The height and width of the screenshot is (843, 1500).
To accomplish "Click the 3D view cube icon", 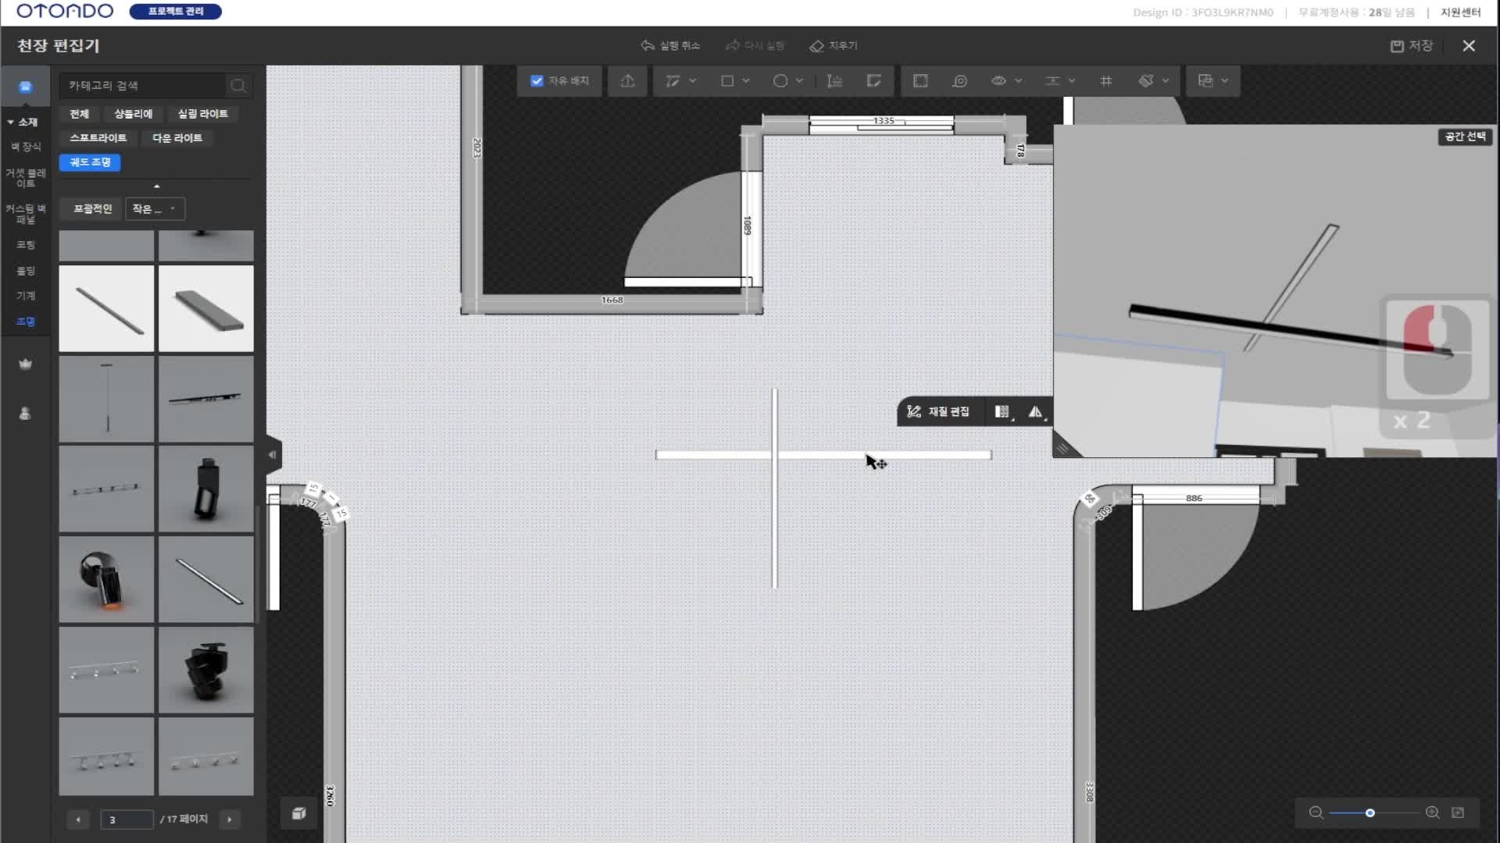I will coord(298,813).
